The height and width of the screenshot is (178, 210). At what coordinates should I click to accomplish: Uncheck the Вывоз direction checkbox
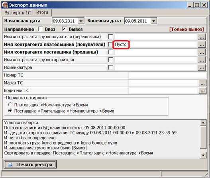point(64,29)
